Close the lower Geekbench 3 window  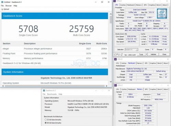tap(109, 90)
